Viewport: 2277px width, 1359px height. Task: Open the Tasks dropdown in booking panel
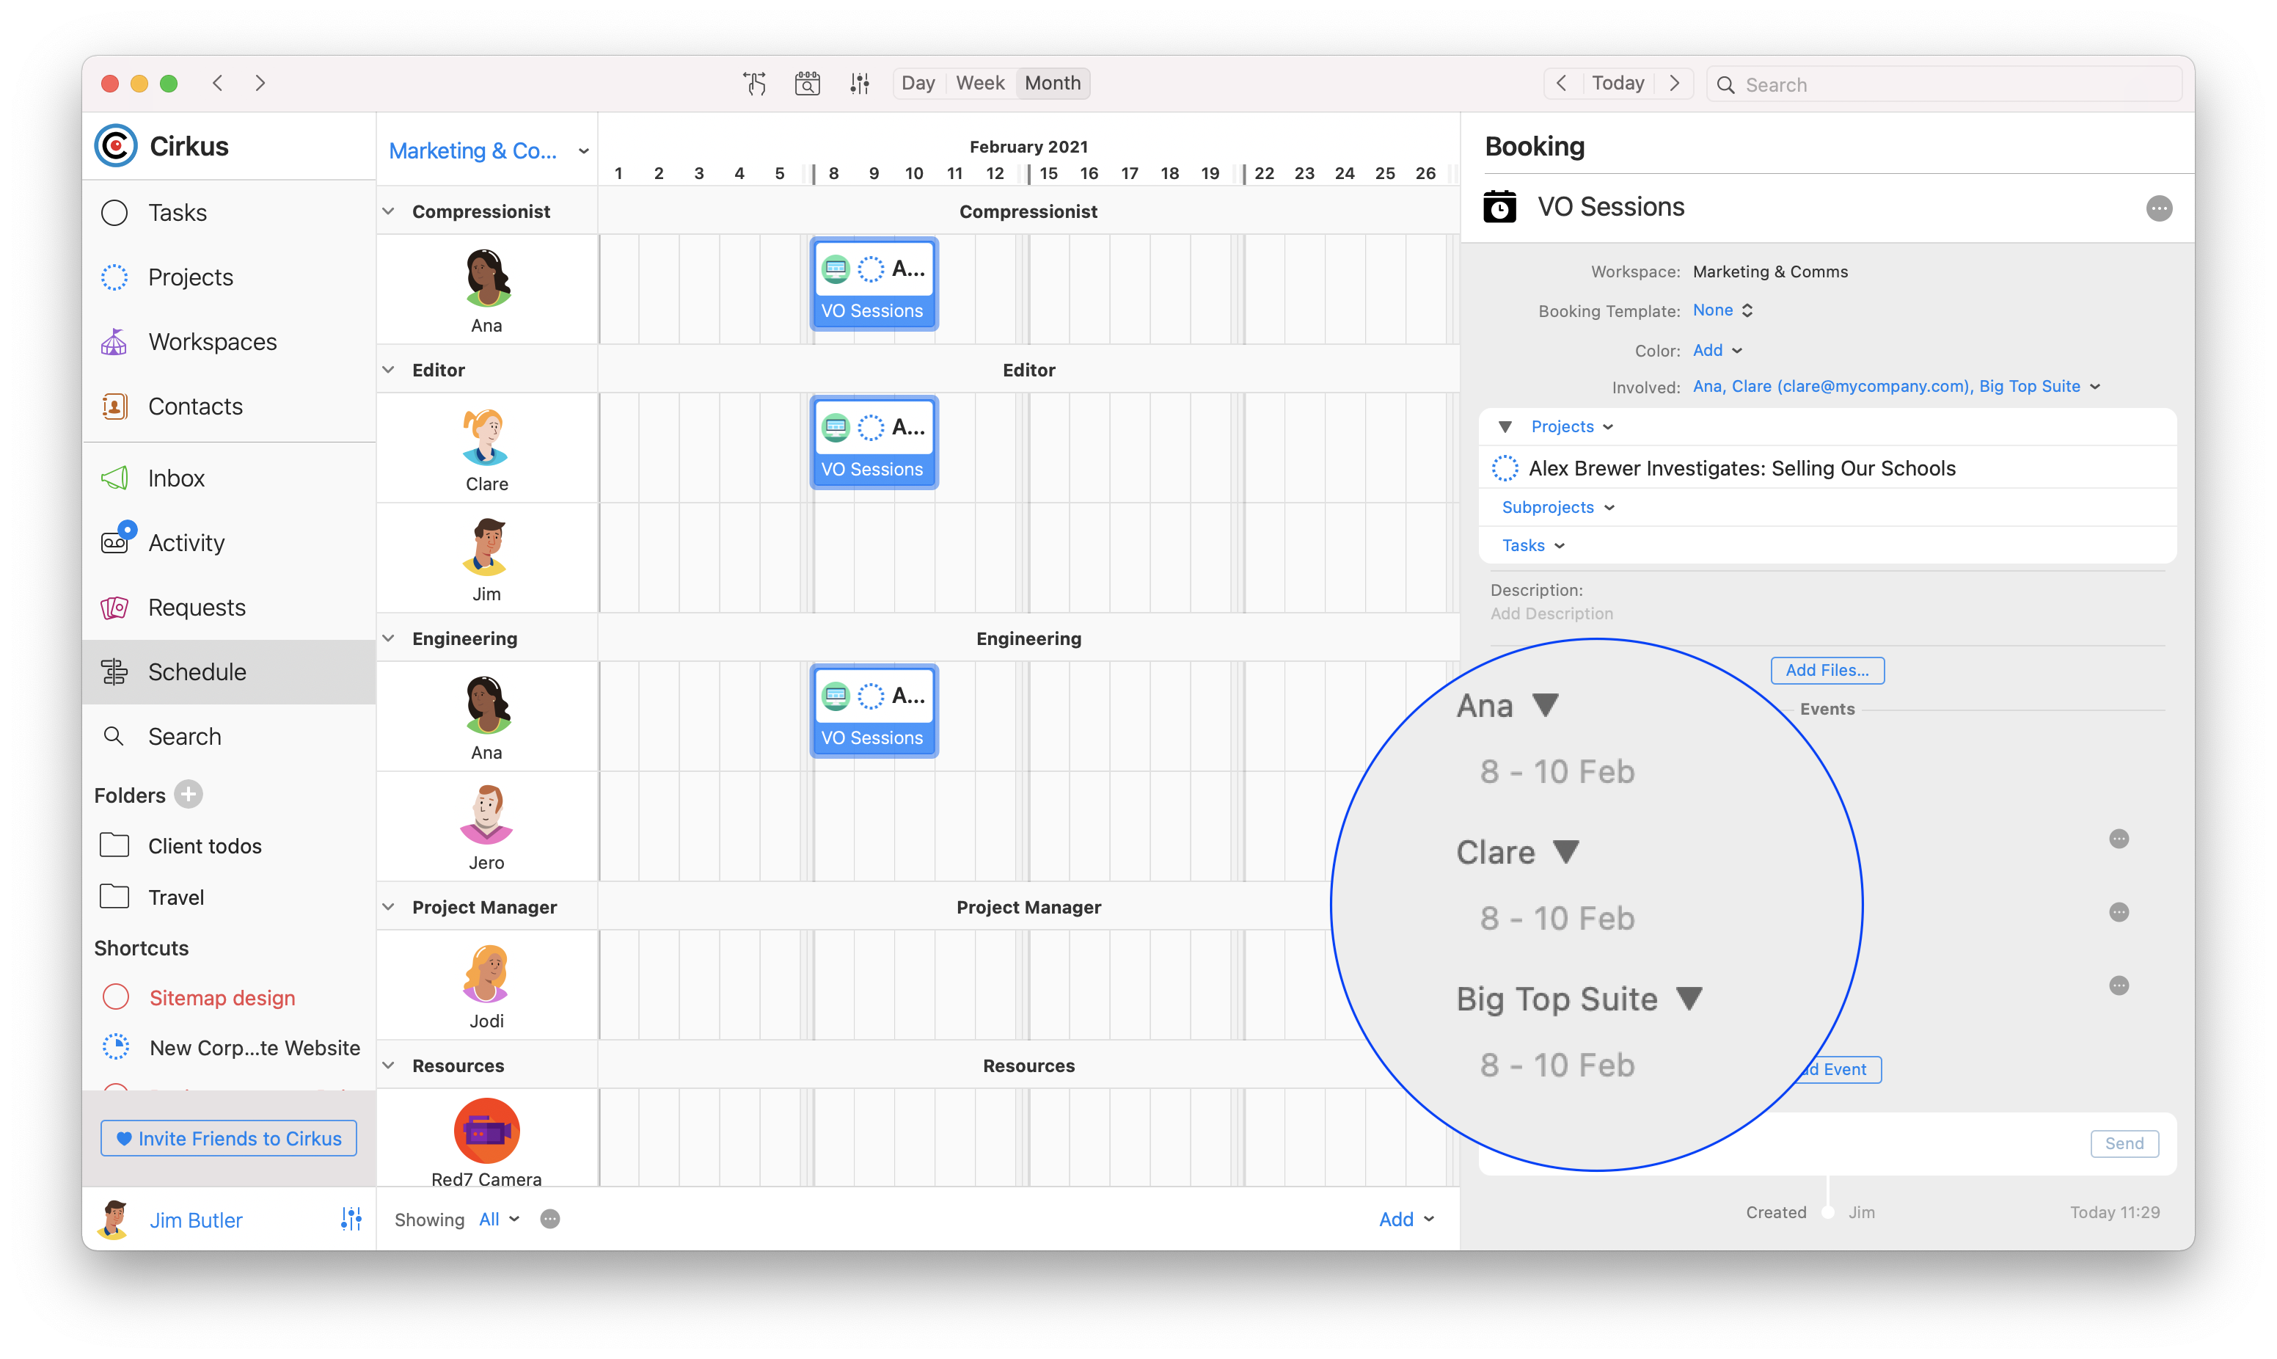point(1533,546)
